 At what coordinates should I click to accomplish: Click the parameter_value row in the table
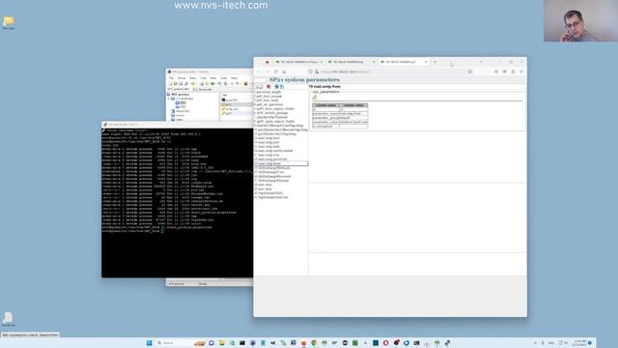(340, 122)
